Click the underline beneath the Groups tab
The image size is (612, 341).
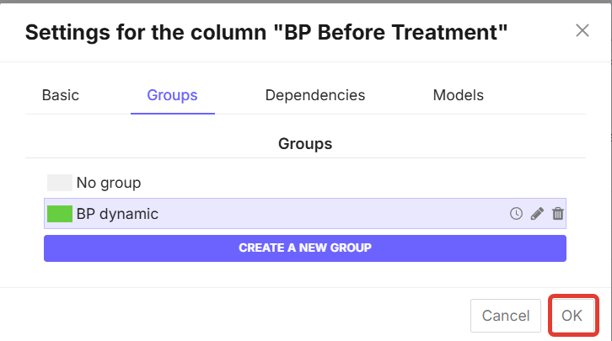coord(172,113)
